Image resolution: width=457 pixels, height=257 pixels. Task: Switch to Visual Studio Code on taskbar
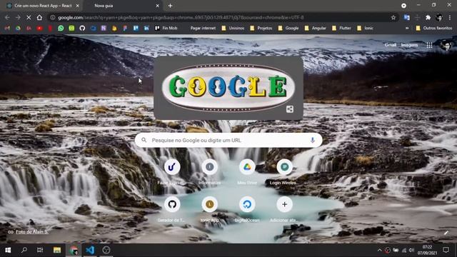click(90, 250)
